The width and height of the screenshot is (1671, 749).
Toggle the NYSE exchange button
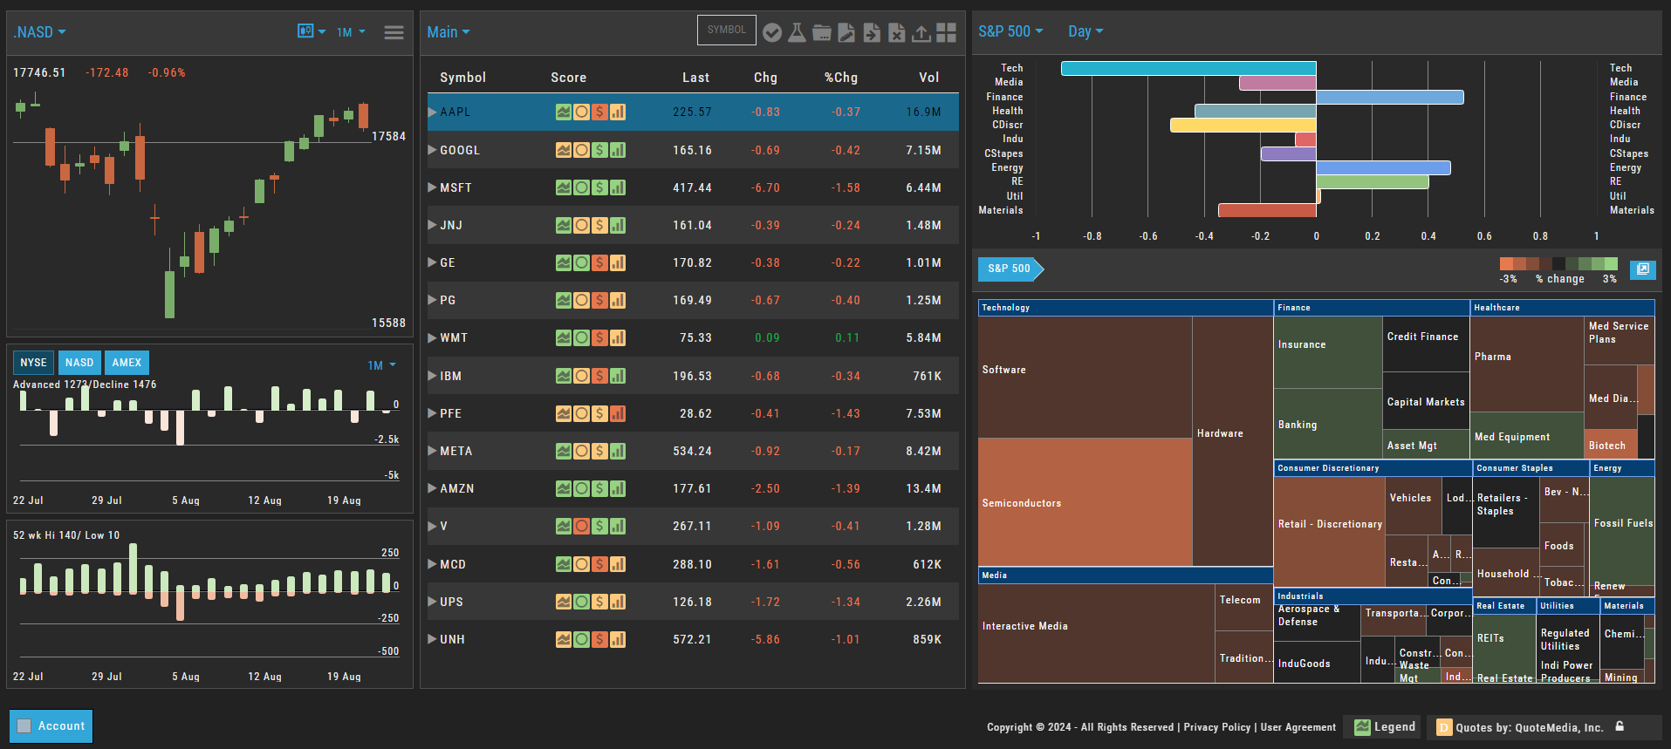[33, 363]
